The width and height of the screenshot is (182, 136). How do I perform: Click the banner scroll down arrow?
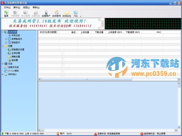[x=99, y=28]
